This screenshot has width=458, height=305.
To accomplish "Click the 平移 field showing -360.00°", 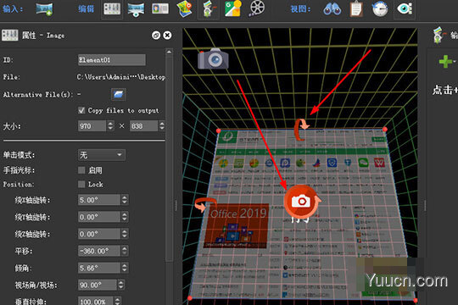I will tap(99, 251).
